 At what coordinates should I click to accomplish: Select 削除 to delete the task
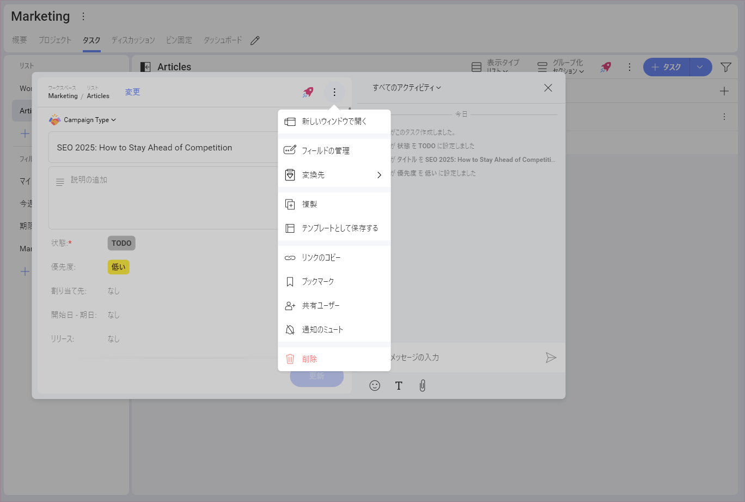pos(334,359)
